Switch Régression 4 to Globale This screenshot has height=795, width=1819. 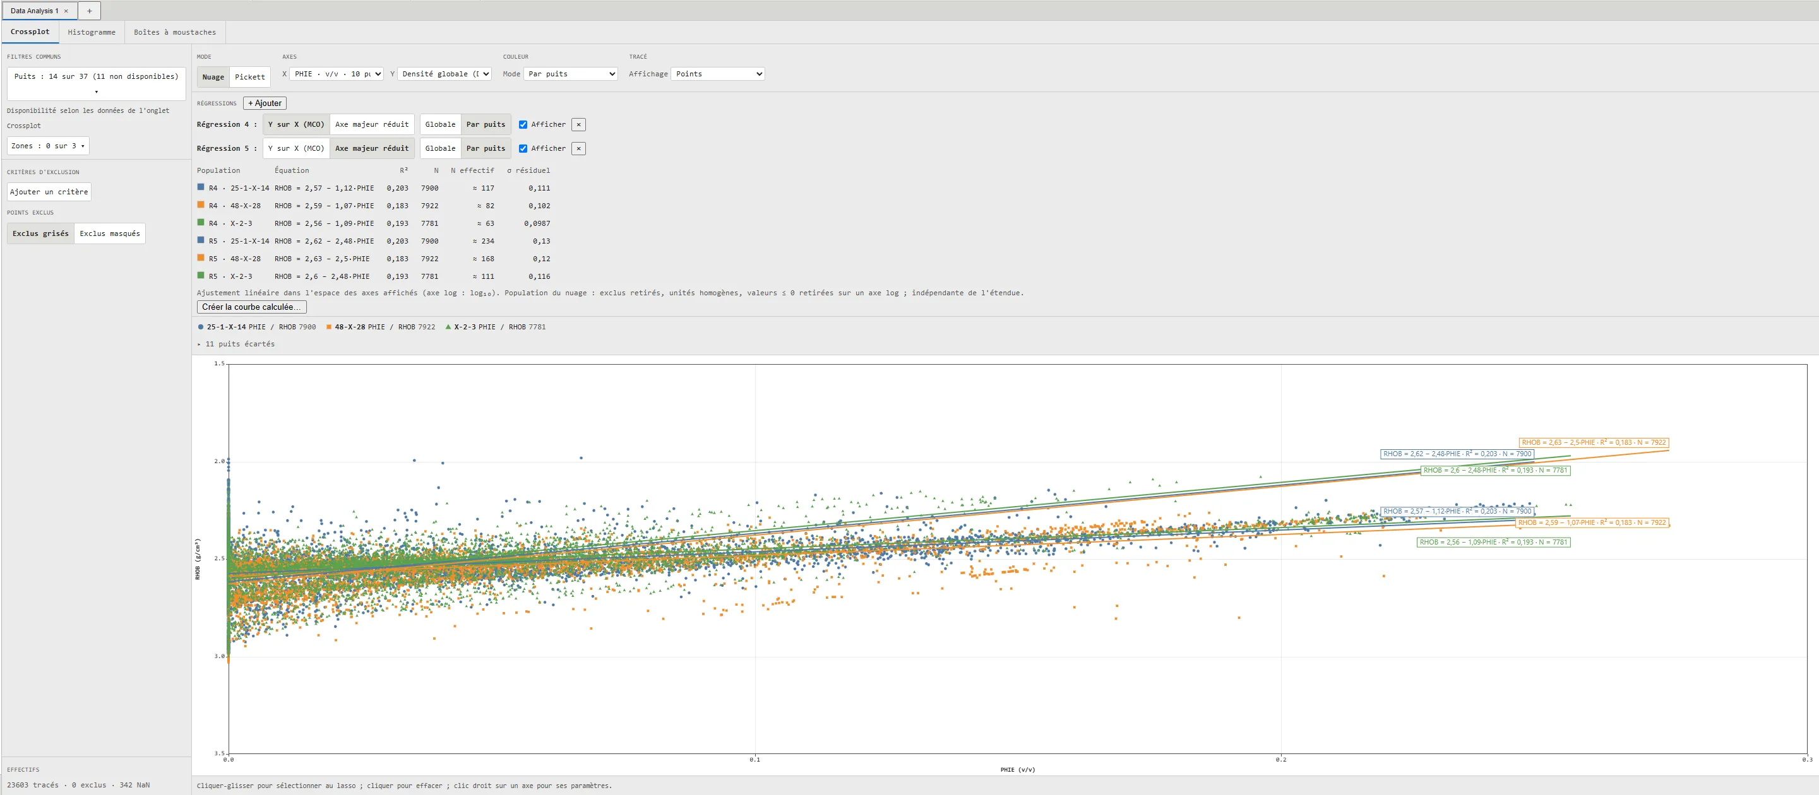440,125
